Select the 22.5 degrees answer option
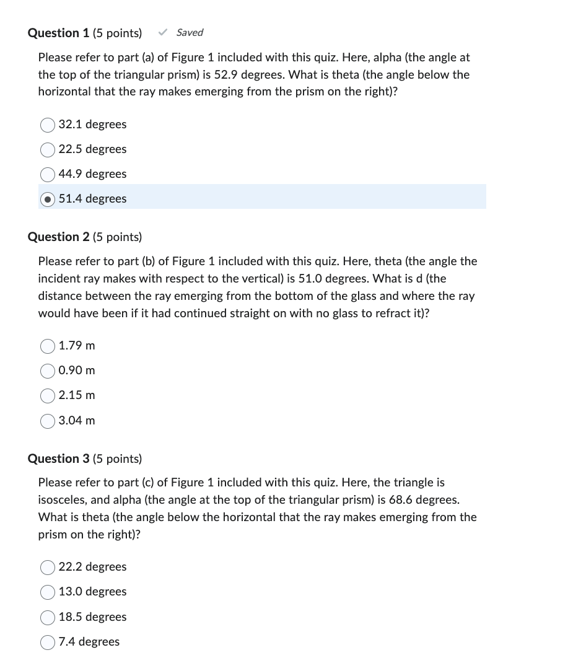Screen dimensions: 586x663 point(47,150)
